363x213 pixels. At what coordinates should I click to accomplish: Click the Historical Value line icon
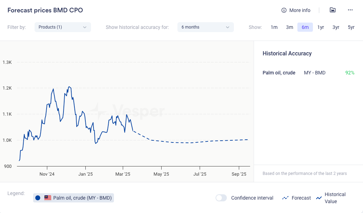point(319,198)
